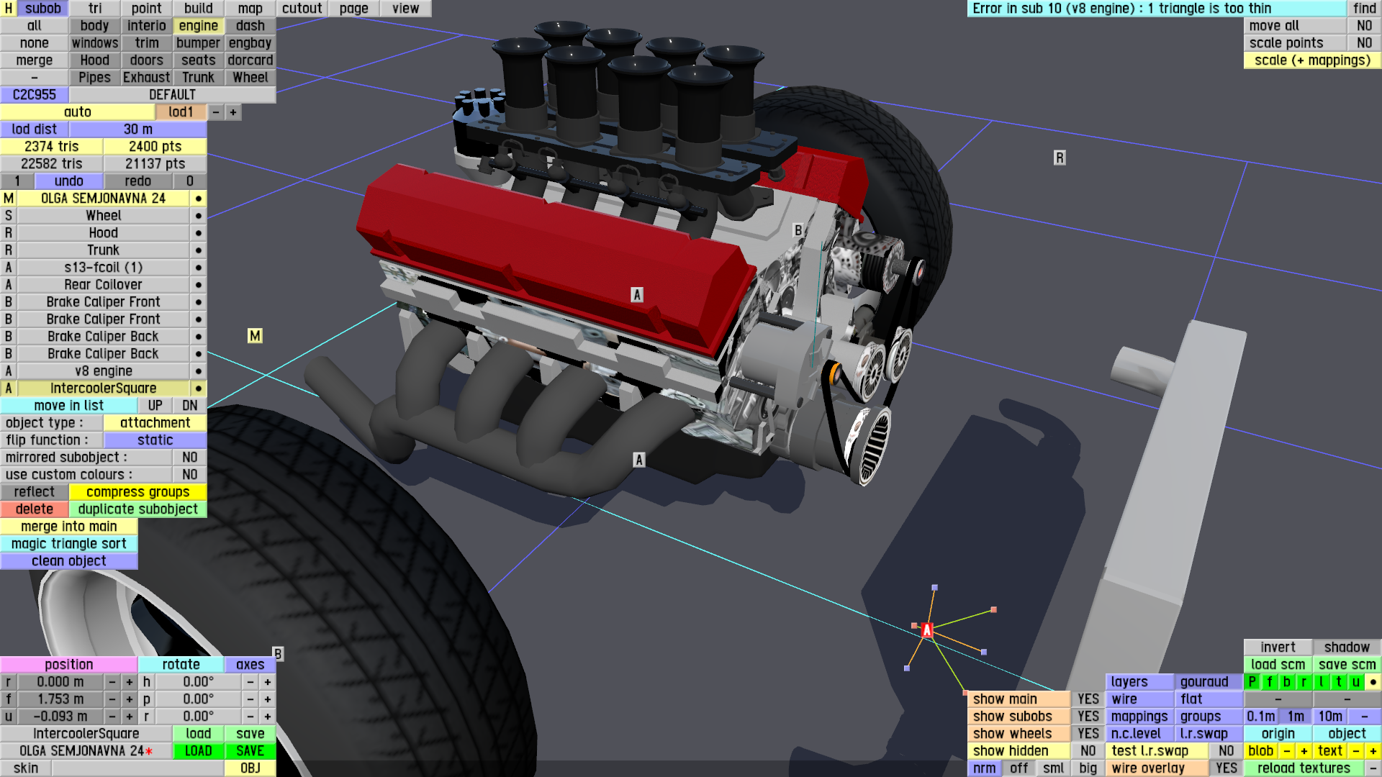Select the C2C955 colour swatch
1382x777 pixels.
[34, 95]
